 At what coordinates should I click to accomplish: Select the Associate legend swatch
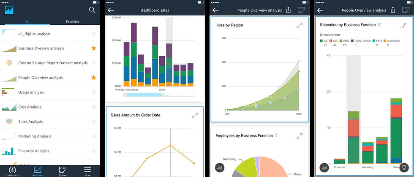[385, 41]
